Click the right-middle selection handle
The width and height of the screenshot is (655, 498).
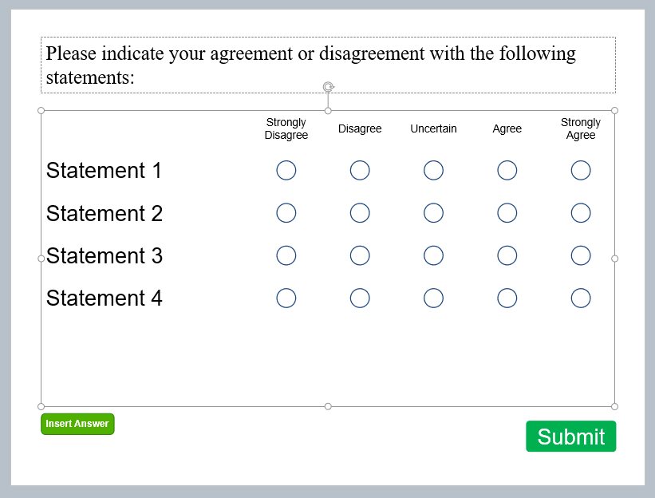tap(614, 259)
